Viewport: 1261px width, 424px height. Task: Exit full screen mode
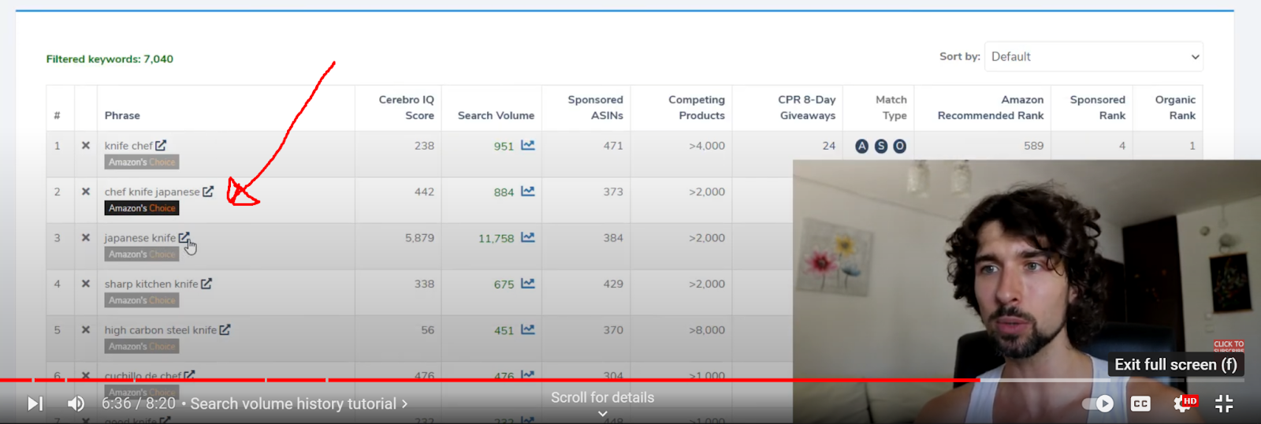pos(1224,404)
